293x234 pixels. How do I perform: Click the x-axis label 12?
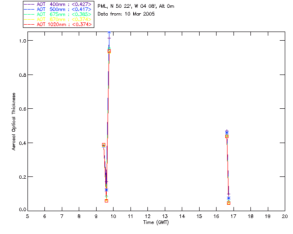tap(147, 216)
